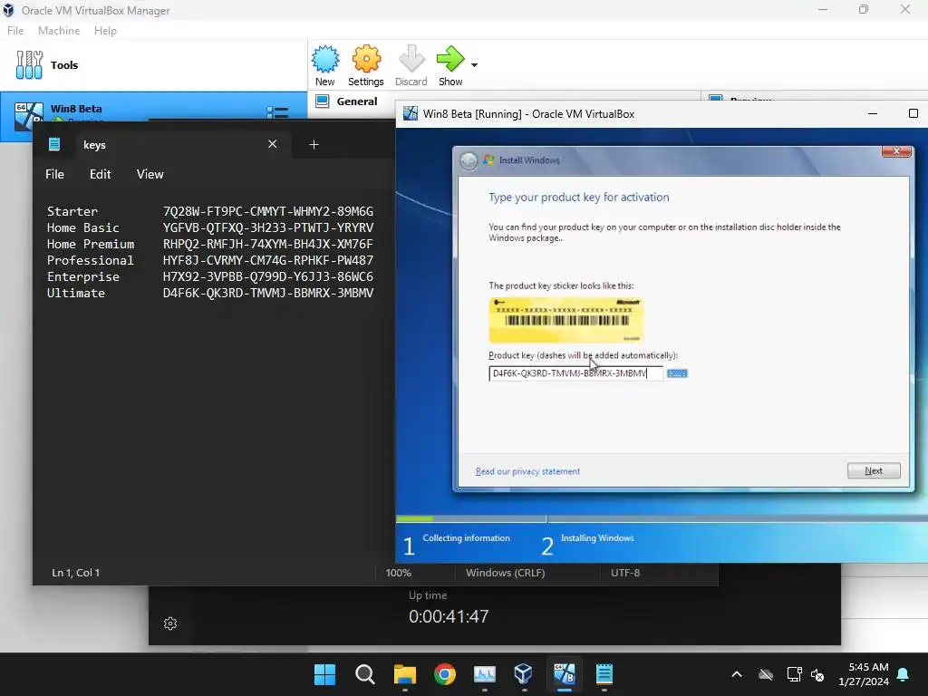This screenshot has width=928, height=696.
Task: Click the New VM toolbar icon
Action: click(325, 65)
